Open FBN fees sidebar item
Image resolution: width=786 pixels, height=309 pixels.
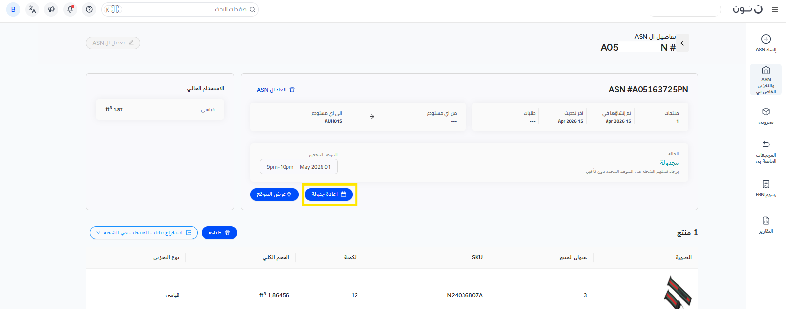766,184
